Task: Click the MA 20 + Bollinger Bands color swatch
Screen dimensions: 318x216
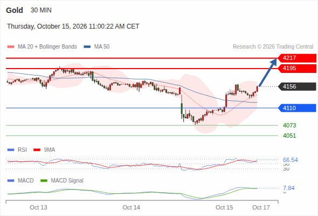Action: pos(11,47)
